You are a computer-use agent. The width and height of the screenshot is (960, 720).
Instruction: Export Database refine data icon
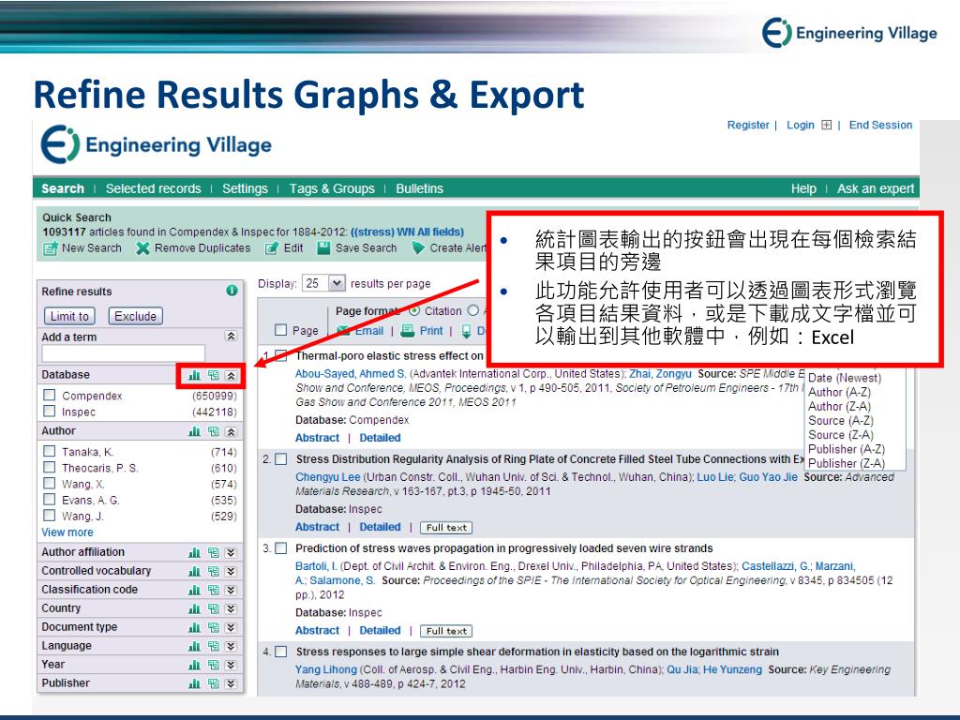[213, 375]
